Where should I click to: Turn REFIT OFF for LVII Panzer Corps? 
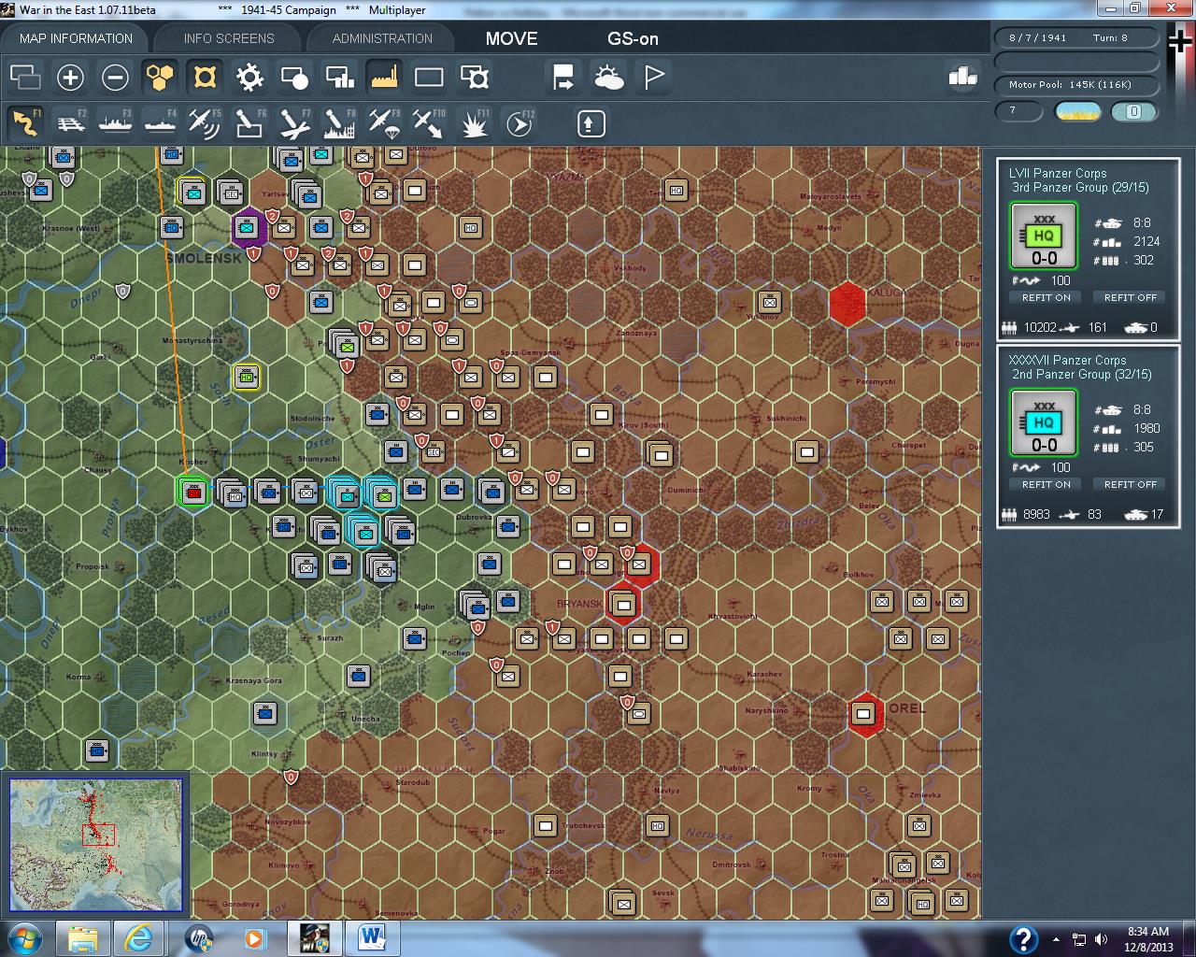[x=1130, y=297]
